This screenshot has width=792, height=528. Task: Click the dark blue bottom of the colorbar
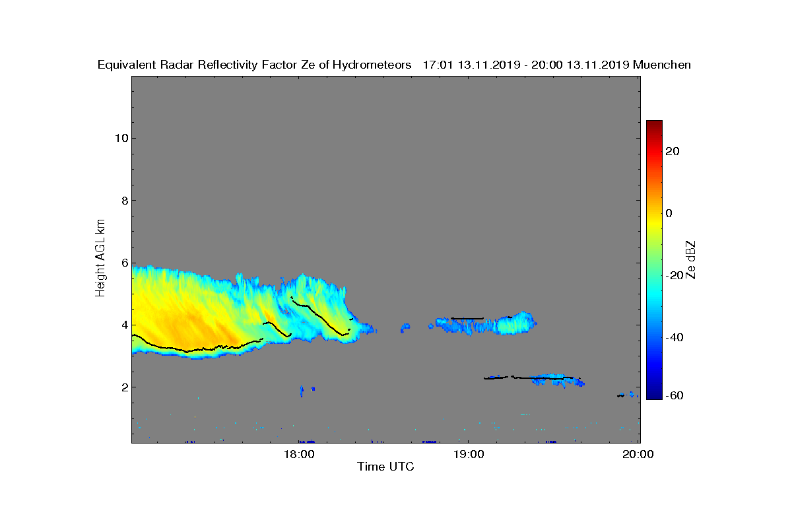click(x=654, y=394)
